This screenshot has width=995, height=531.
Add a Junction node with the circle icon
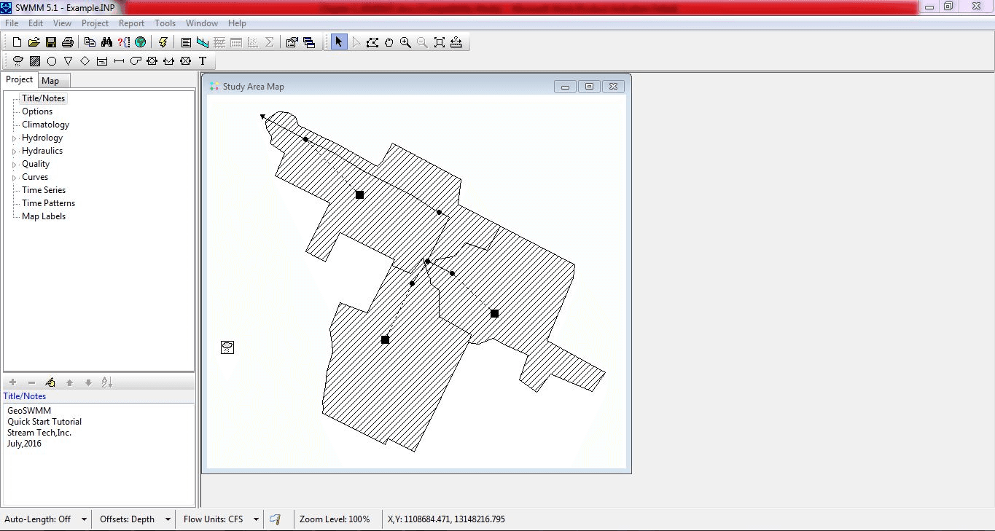point(51,60)
